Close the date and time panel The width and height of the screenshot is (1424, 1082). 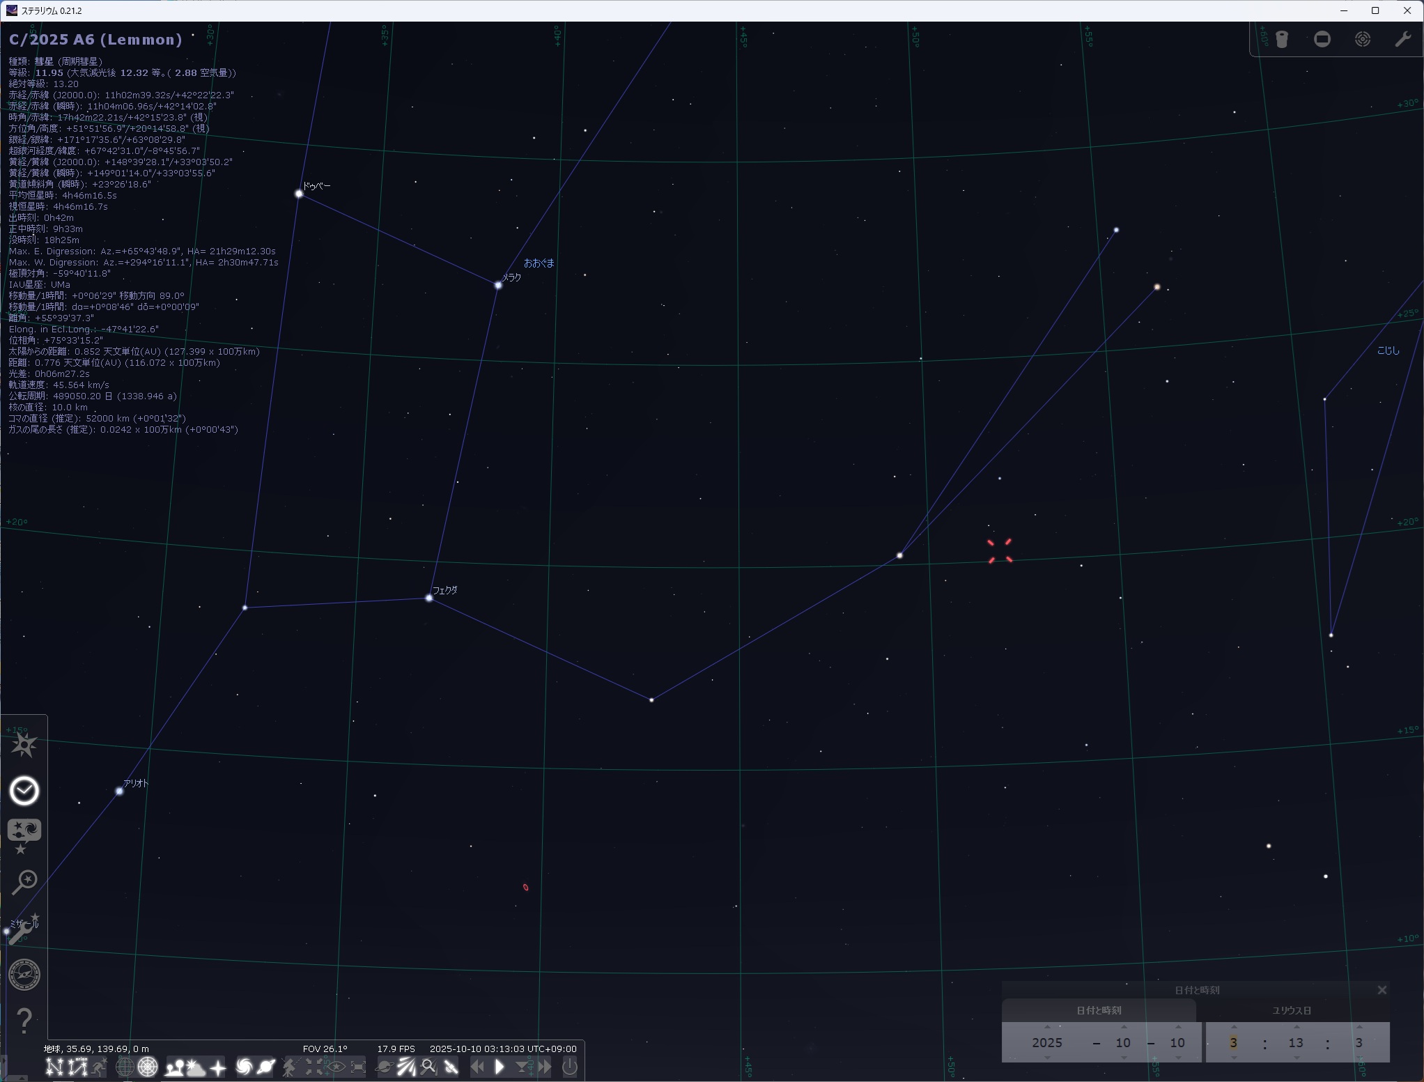pos(1382,990)
